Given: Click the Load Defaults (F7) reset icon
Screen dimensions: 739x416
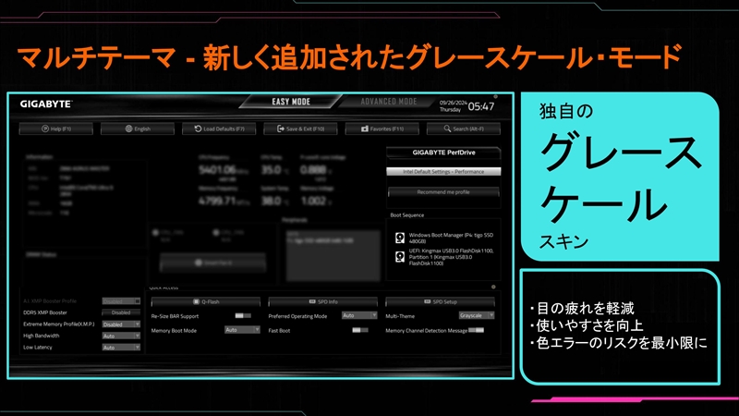Looking at the screenshot, I should [x=198, y=128].
